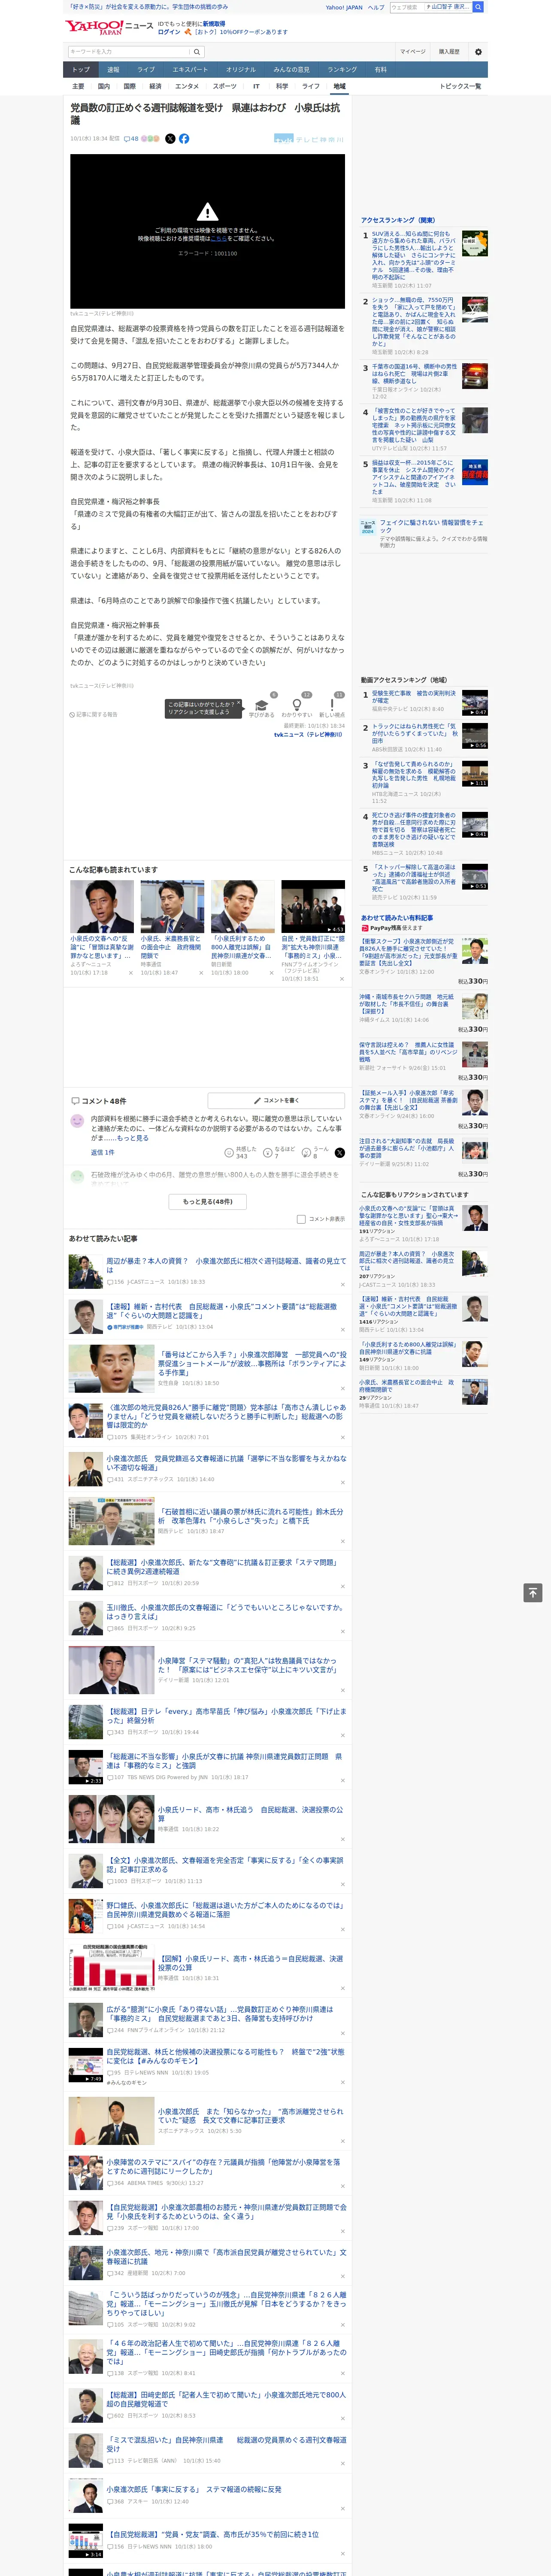551x2576 pixels.
Task: Open the ランキング tab
Action: coord(342,69)
